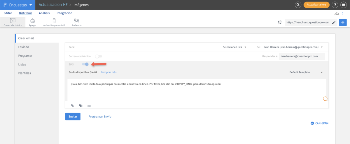Screen dimensions: 350x144
Task: Click the search magnifier icon
Action: tap(298, 5)
